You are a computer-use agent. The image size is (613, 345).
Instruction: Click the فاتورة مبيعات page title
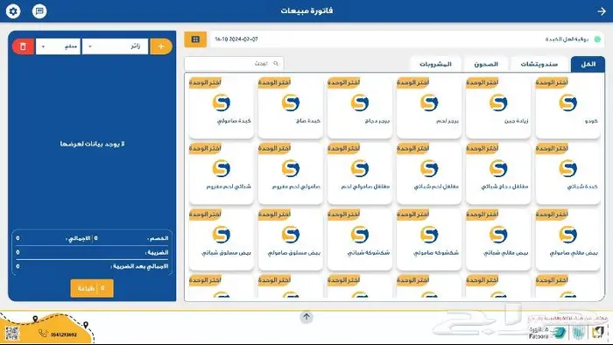tap(306, 11)
